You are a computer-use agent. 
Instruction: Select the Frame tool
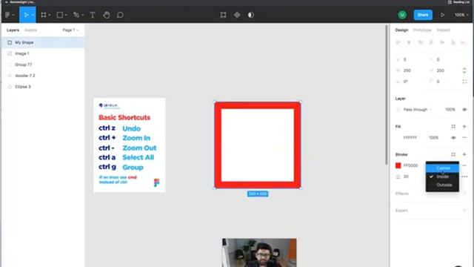(x=44, y=15)
